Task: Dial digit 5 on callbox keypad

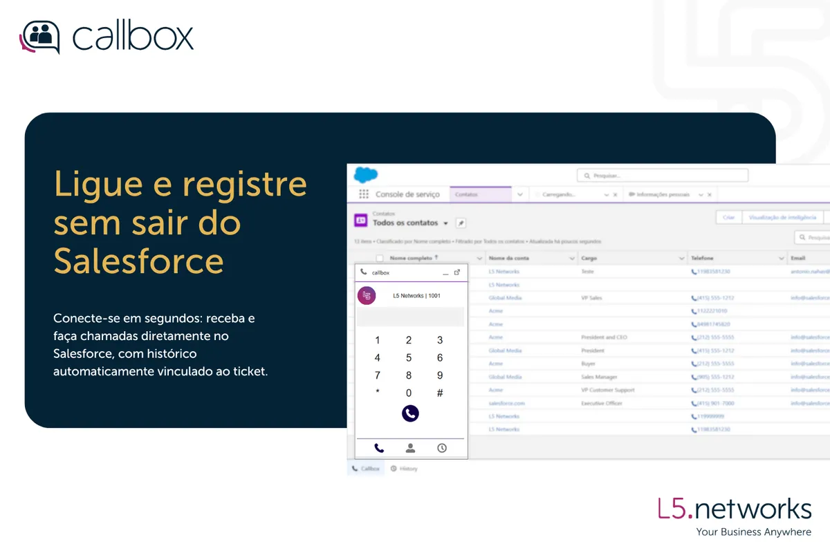Action: pyautogui.click(x=409, y=358)
